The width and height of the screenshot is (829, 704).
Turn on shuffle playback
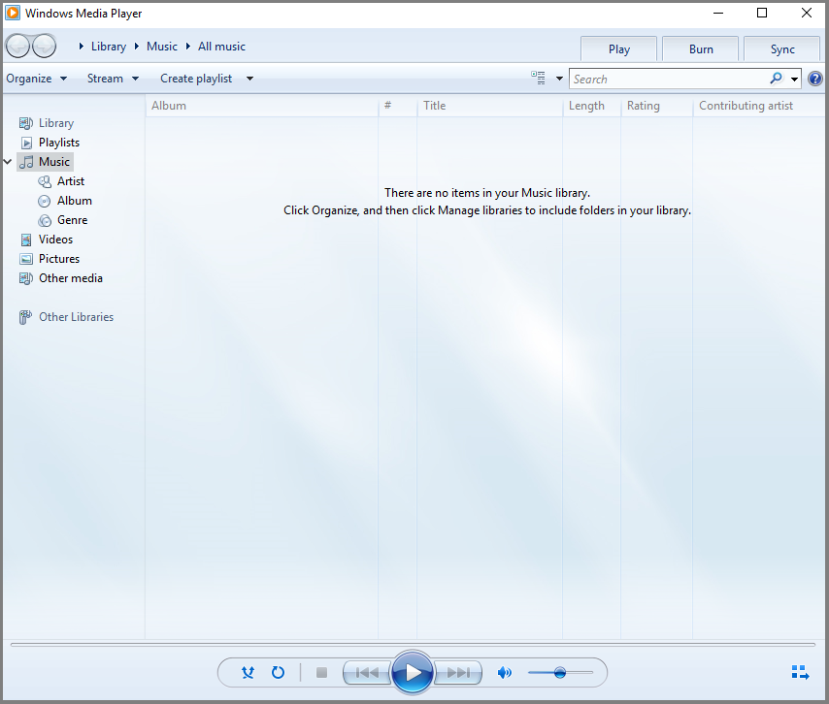click(248, 672)
